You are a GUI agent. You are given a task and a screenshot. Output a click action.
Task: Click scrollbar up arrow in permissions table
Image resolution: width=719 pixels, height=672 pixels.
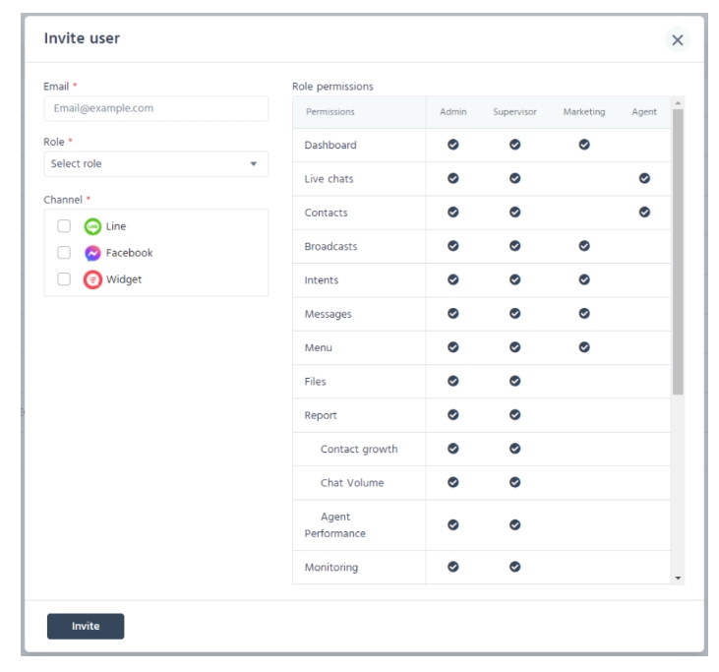[678, 102]
